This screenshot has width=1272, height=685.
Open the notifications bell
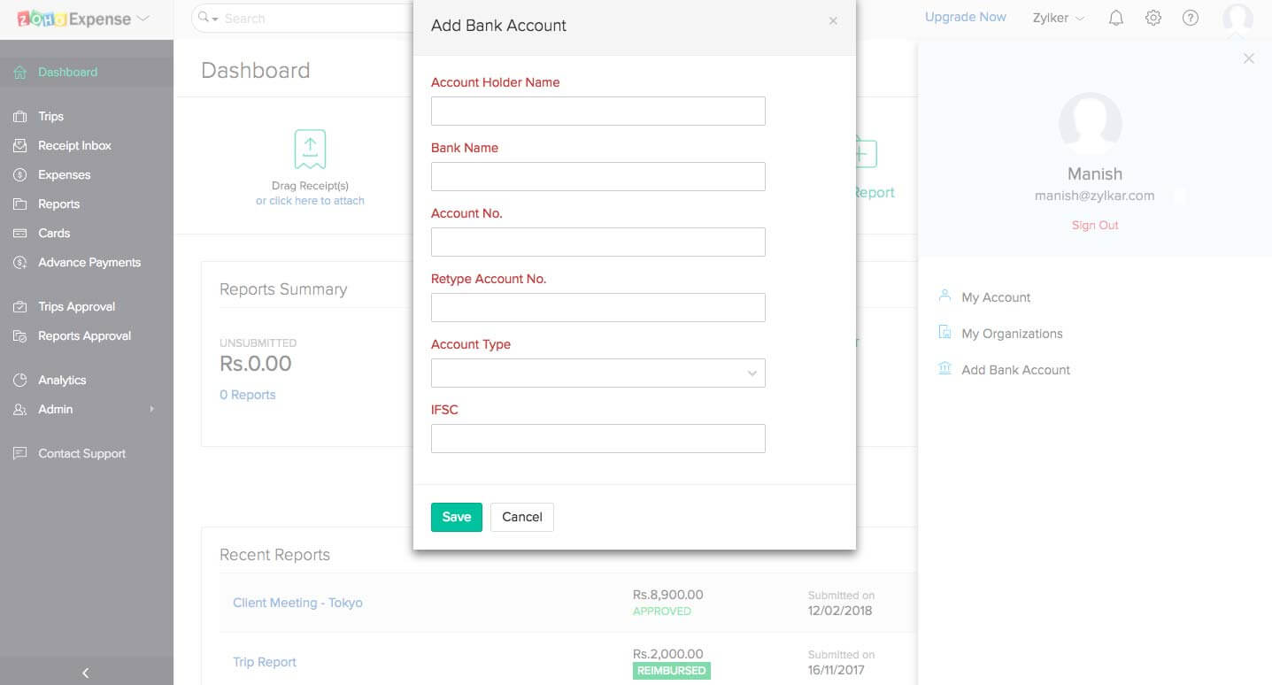[x=1115, y=17]
